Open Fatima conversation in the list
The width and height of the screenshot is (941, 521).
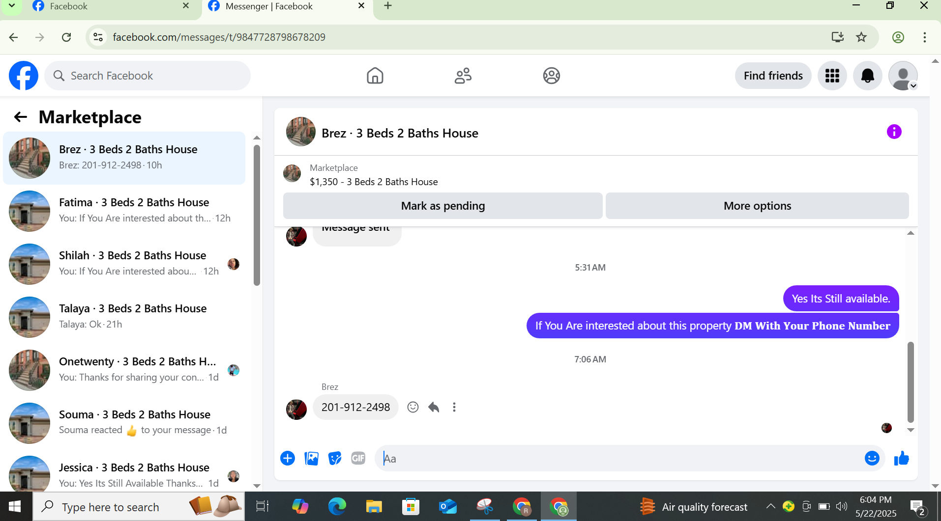124,211
